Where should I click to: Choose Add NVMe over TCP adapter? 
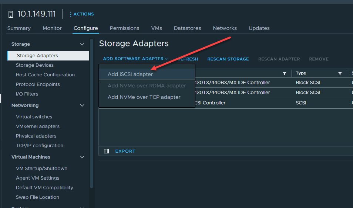[x=144, y=97]
